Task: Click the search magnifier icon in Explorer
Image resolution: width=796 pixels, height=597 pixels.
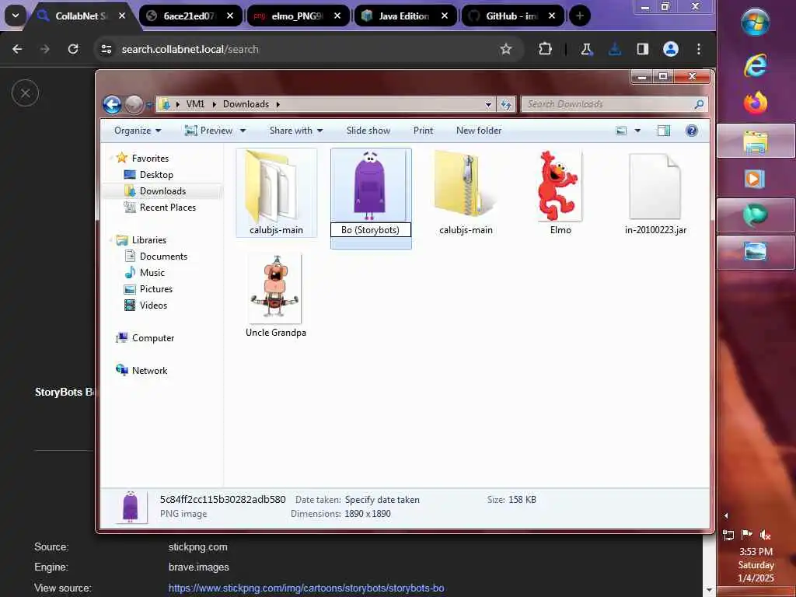Action: 699,104
